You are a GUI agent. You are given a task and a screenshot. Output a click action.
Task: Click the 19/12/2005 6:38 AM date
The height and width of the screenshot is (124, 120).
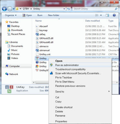point(95,30)
